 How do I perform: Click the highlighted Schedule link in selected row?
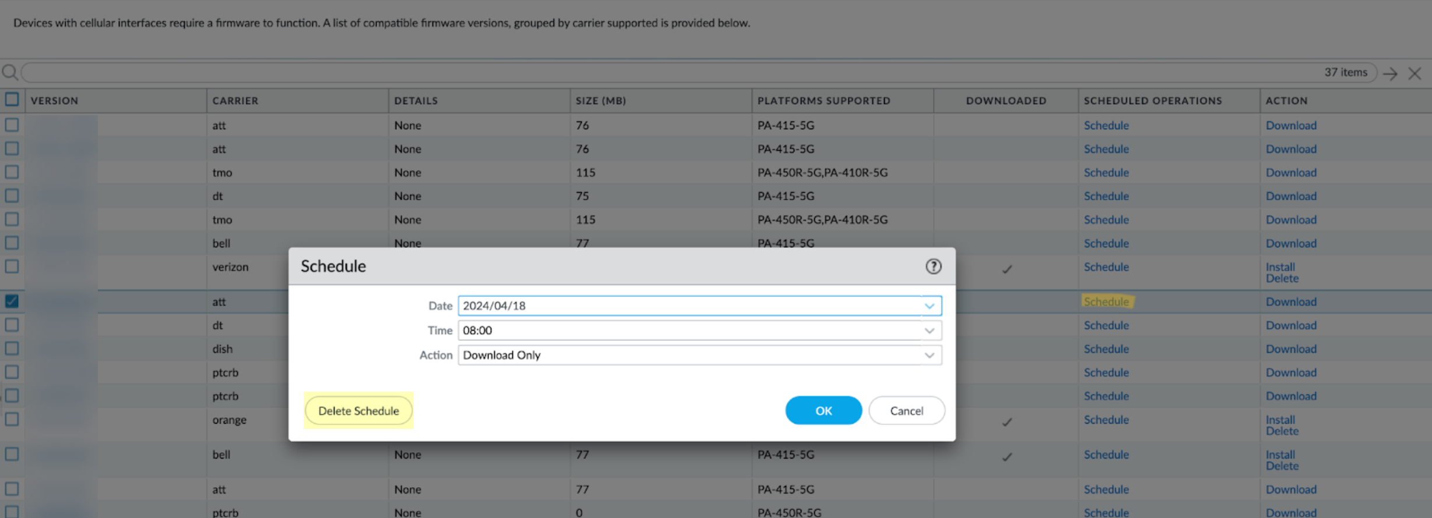(1106, 302)
